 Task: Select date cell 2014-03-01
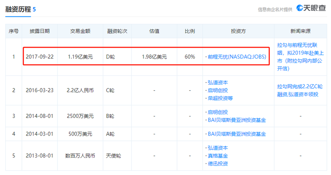click(x=39, y=134)
